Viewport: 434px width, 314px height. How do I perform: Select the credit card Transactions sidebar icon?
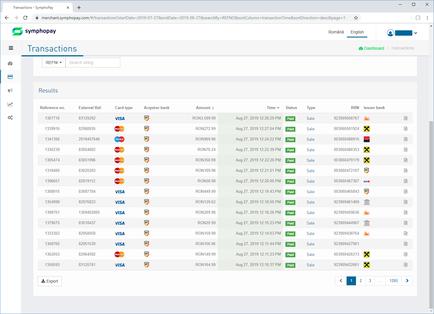10,77
